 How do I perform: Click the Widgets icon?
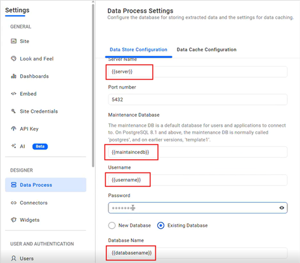[13, 220]
